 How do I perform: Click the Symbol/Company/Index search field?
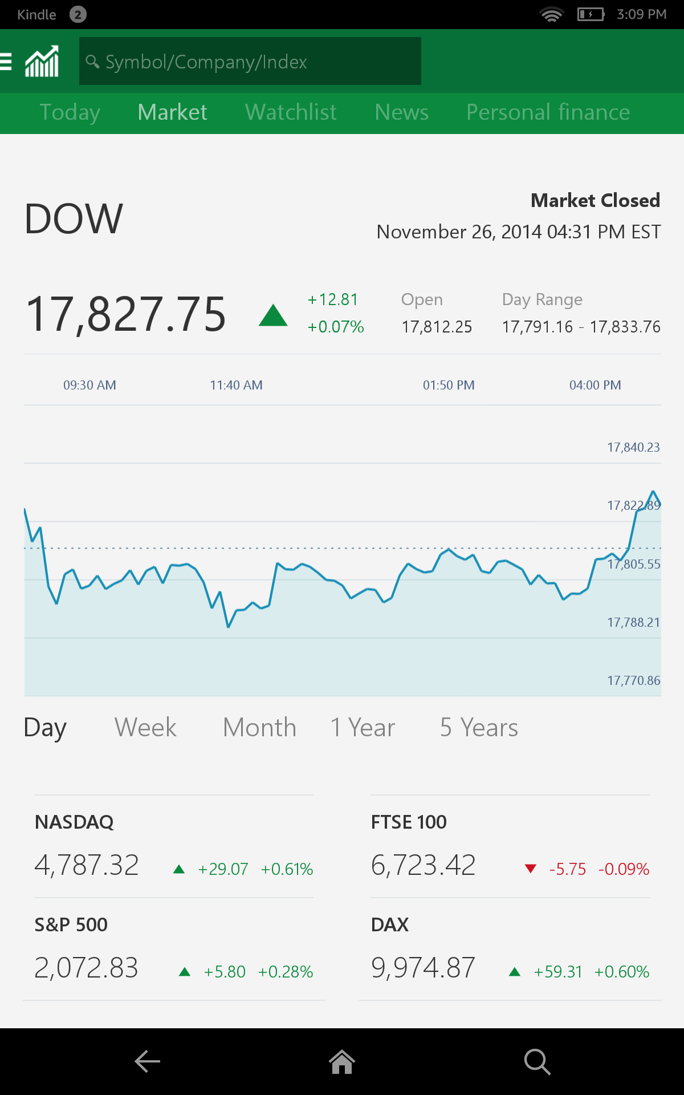[x=250, y=61]
